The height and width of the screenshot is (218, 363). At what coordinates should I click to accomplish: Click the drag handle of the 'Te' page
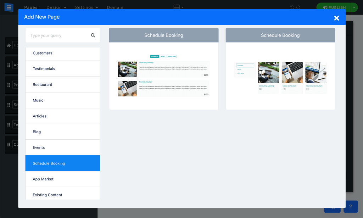pos(9,125)
